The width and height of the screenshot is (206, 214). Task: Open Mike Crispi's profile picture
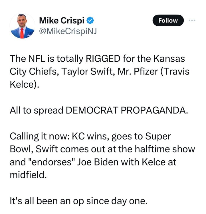[22, 26]
